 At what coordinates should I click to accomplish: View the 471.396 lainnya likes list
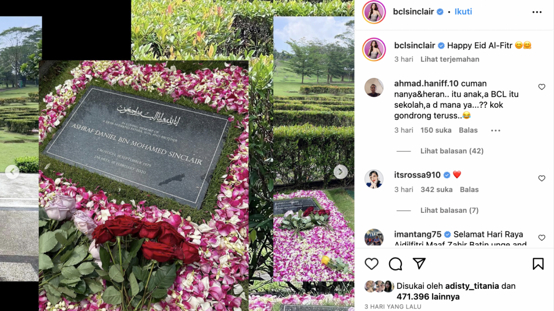(x=427, y=297)
